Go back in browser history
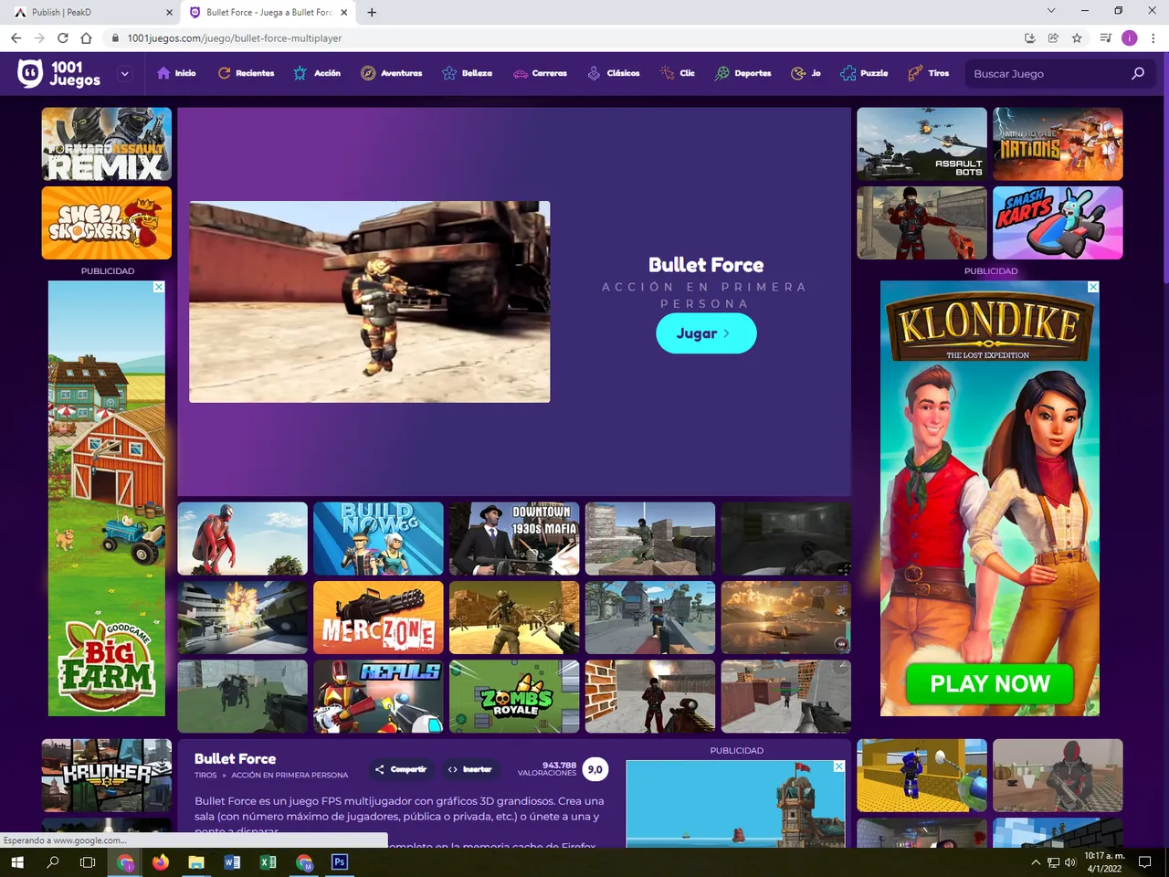This screenshot has width=1169, height=877. pos(16,37)
